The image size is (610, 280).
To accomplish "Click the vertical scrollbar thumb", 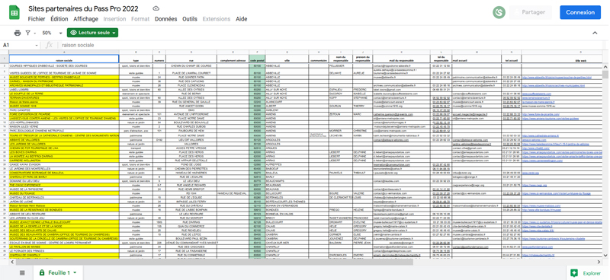I will [x=605, y=75].
